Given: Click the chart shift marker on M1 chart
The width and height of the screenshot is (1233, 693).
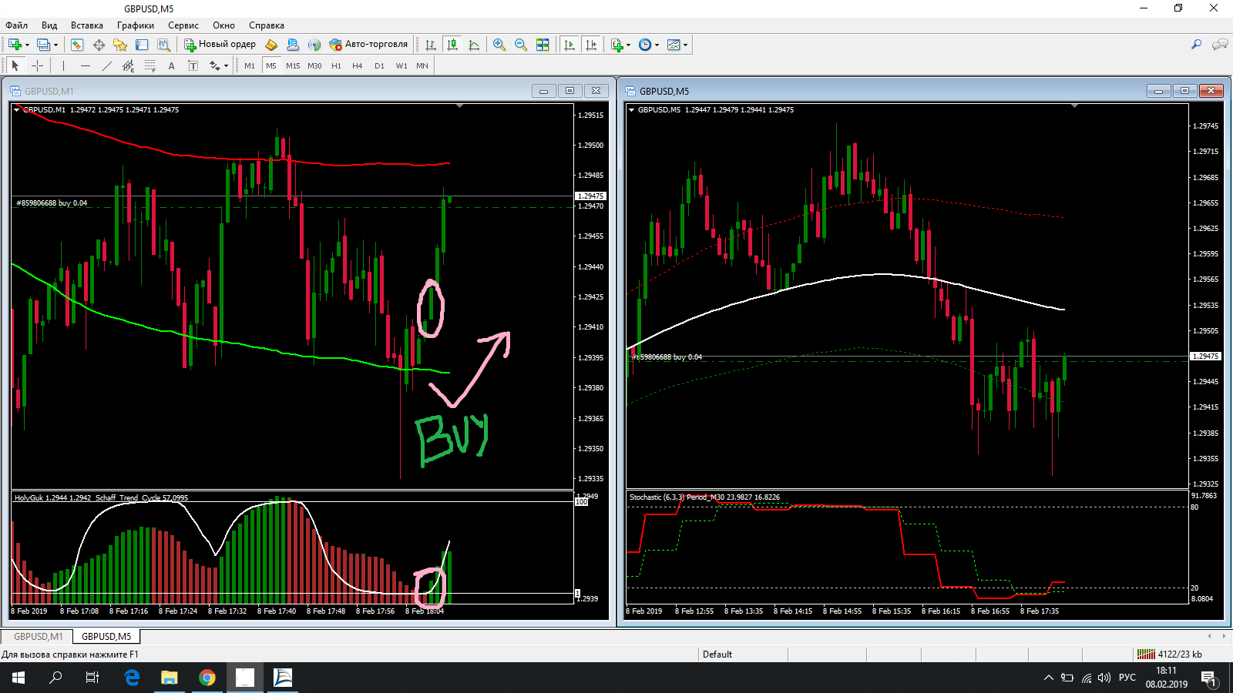Looking at the screenshot, I should tap(459, 105).
